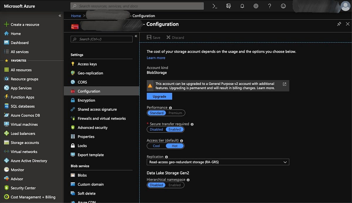This screenshot has height=203, width=352.
Task: Open the Learn more link
Action: point(156,58)
